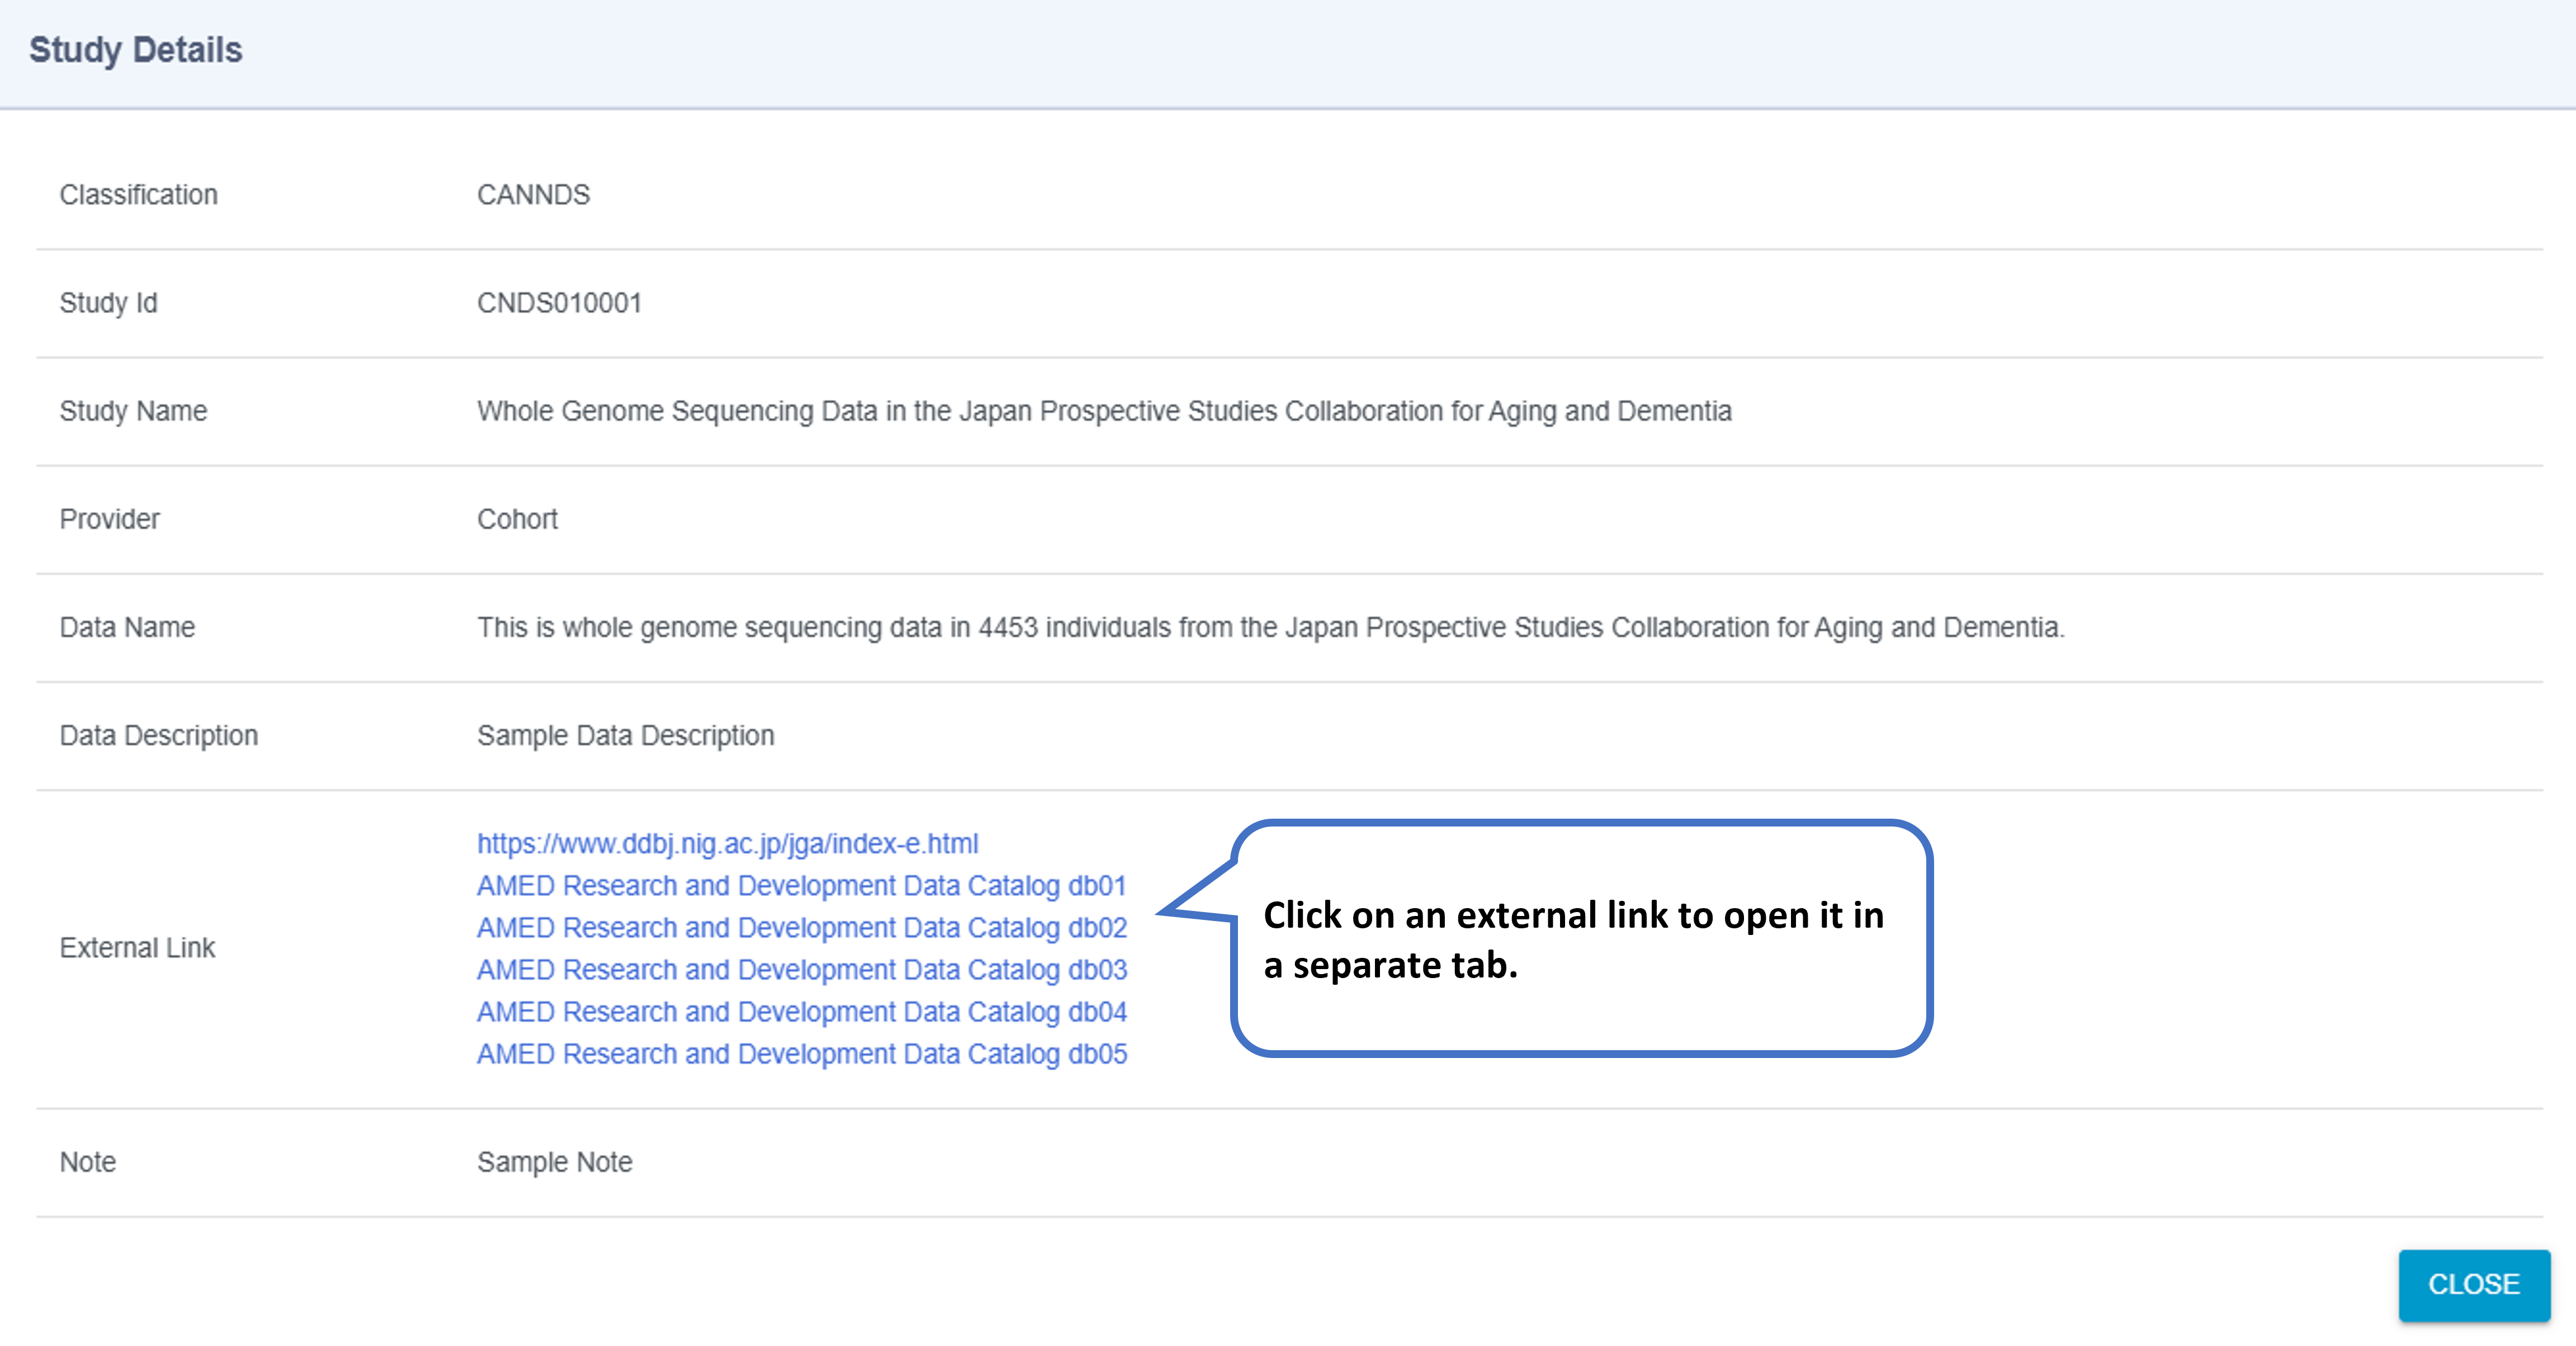Select the CNDS010001 study id value
The height and width of the screenshot is (1346, 2576).
coord(559,302)
